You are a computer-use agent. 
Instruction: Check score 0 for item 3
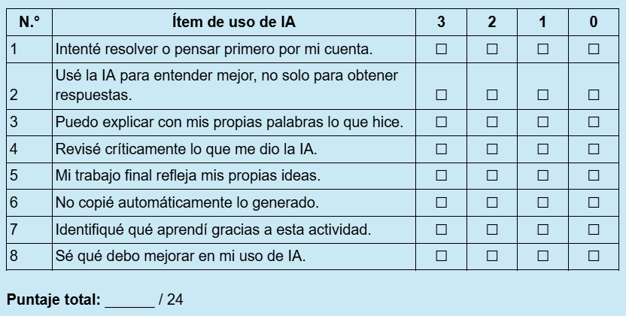594,122
